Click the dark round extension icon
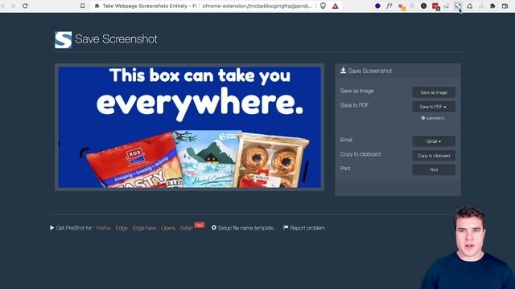Screen dimensions: 515x289 coord(424,6)
